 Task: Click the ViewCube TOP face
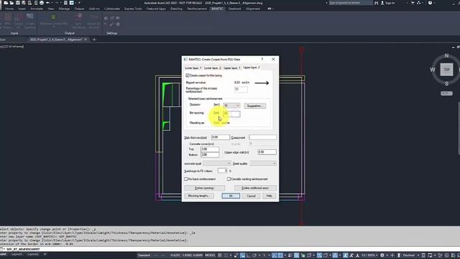coord(446,70)
